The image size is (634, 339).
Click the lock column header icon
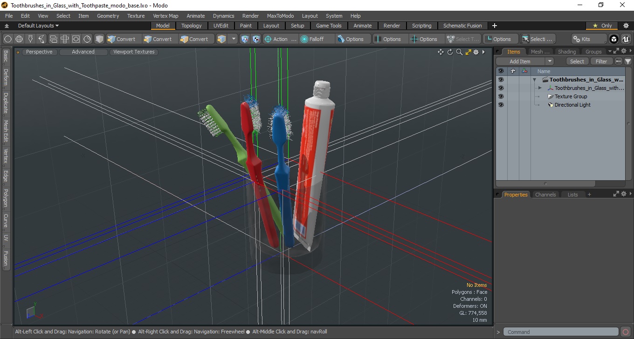coord(513,71)
